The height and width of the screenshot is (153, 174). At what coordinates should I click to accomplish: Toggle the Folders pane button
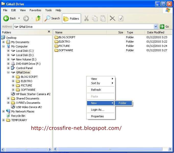(x=71, y=18)
